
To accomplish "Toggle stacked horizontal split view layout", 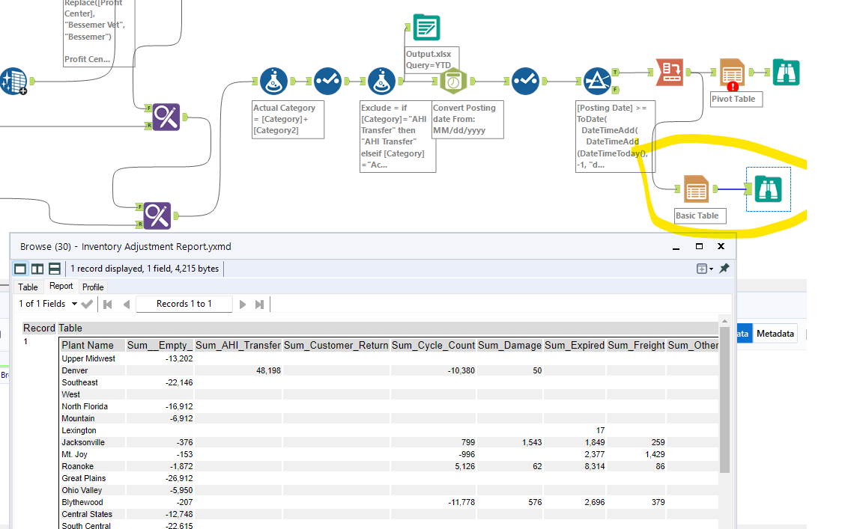I will [54, 269].
